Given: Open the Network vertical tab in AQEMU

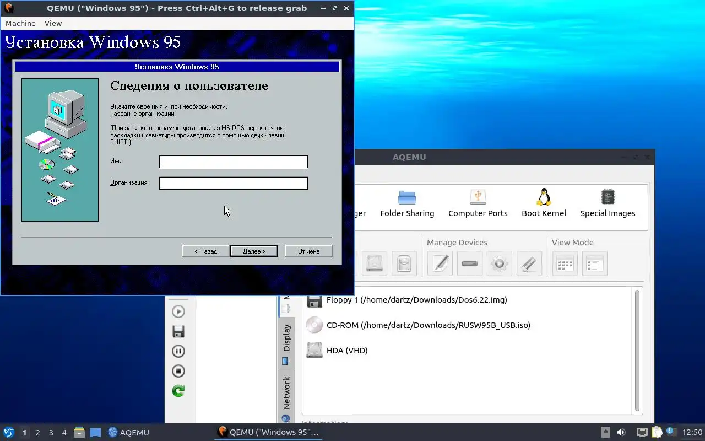Looking at the screenshot, I should click(x=286, y=397).
